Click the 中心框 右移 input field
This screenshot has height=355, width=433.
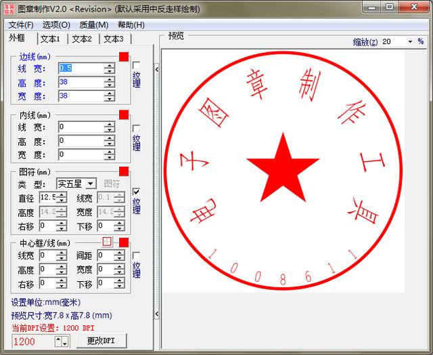pyautogui.click(x=48, y=283)
